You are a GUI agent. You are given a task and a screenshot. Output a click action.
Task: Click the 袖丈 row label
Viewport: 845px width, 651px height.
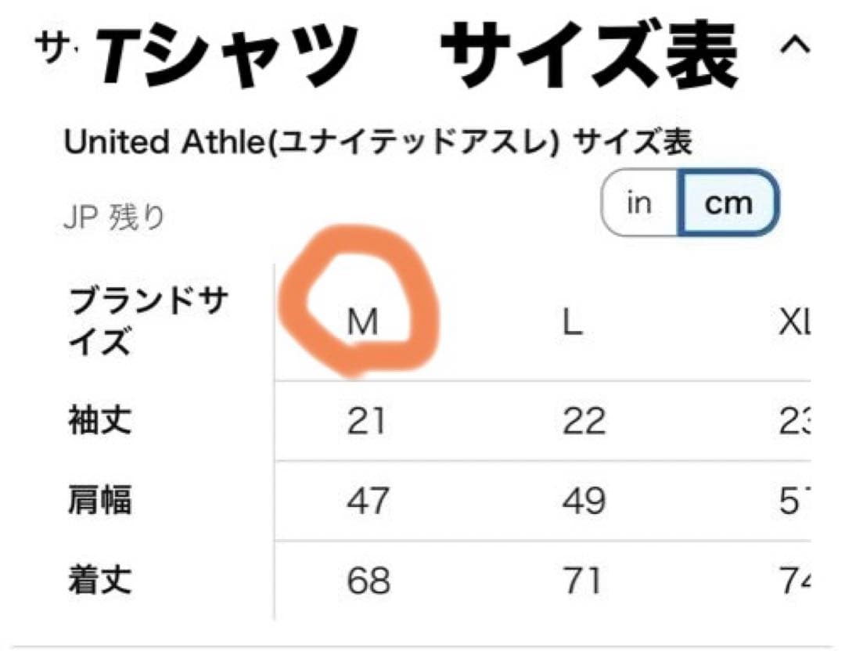(99, 422)
